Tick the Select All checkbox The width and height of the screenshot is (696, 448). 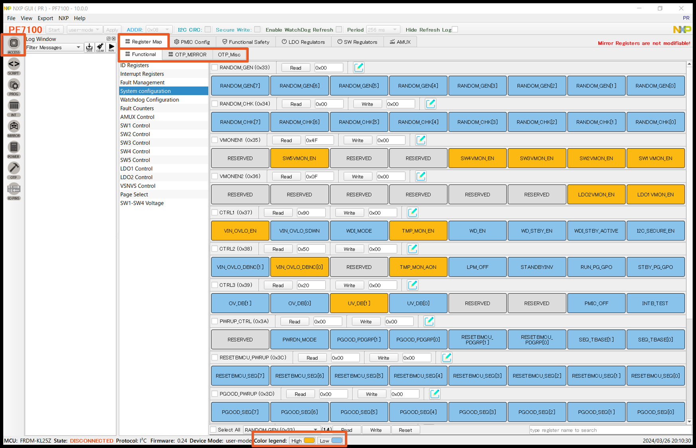coord(214,430)
